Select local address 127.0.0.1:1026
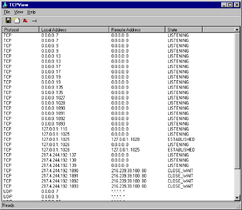This screenshot has width=242, height=210. tap(55, 145)
